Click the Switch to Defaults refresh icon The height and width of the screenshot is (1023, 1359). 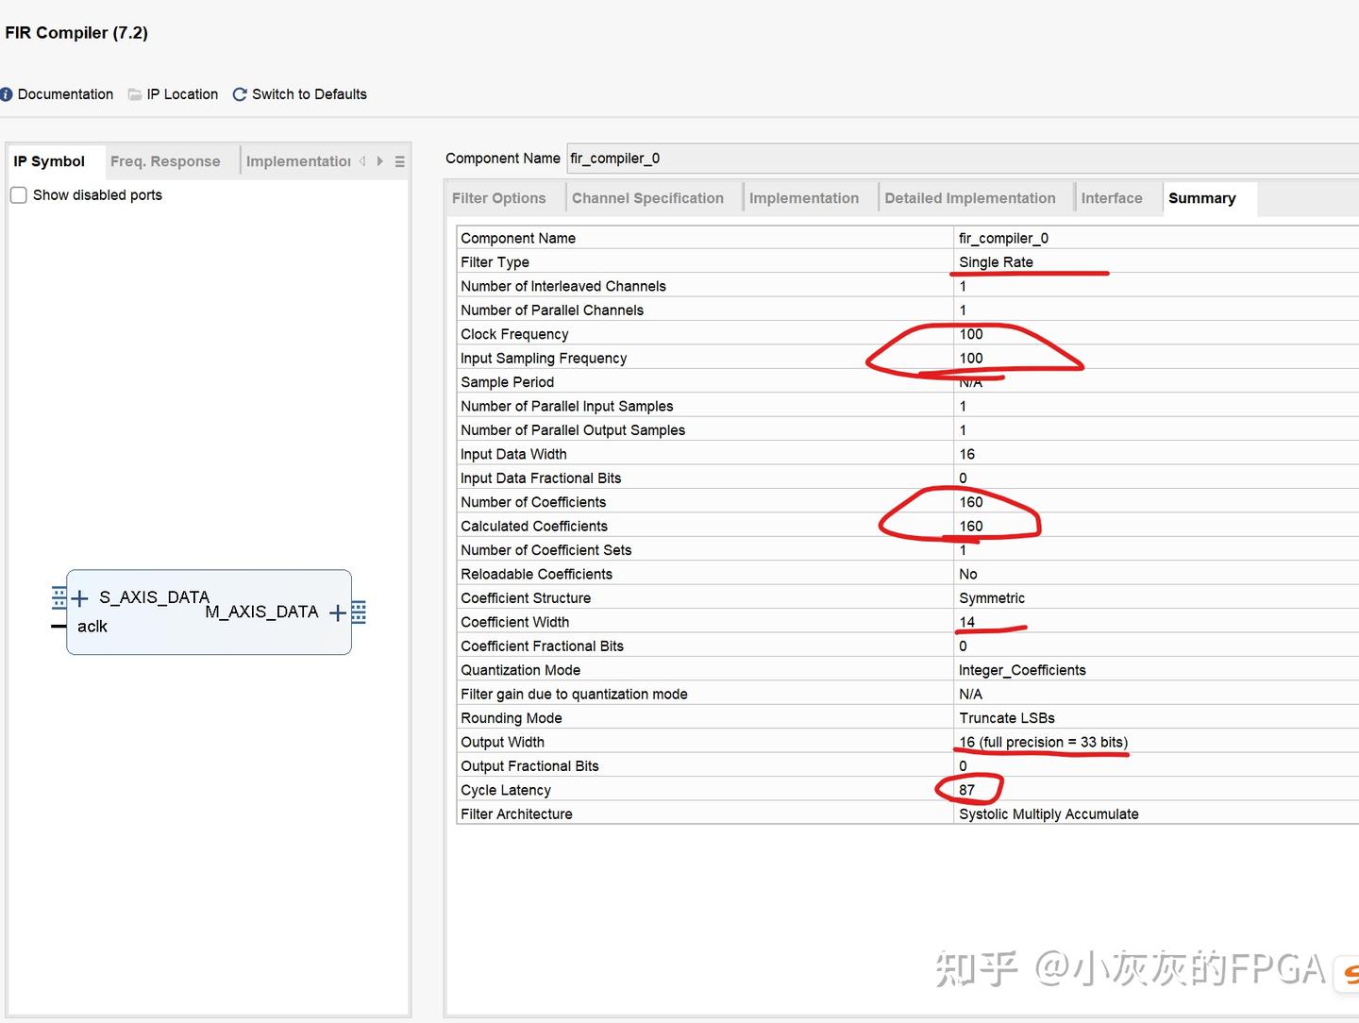[x=239, y=93]
